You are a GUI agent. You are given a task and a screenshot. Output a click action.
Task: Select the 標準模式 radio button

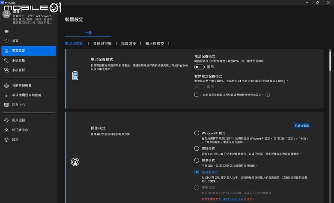coord(197,160)
